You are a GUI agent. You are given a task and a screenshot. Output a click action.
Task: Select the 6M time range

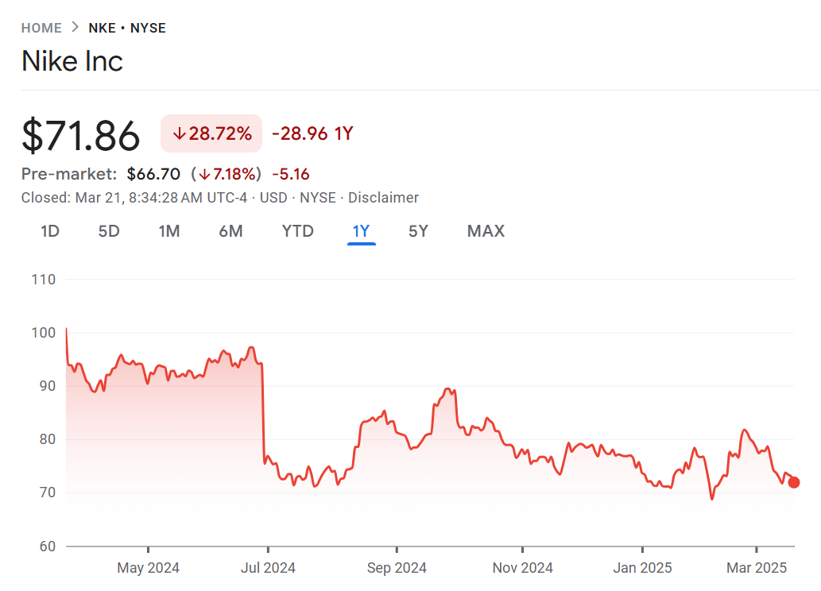pos(230,231)
